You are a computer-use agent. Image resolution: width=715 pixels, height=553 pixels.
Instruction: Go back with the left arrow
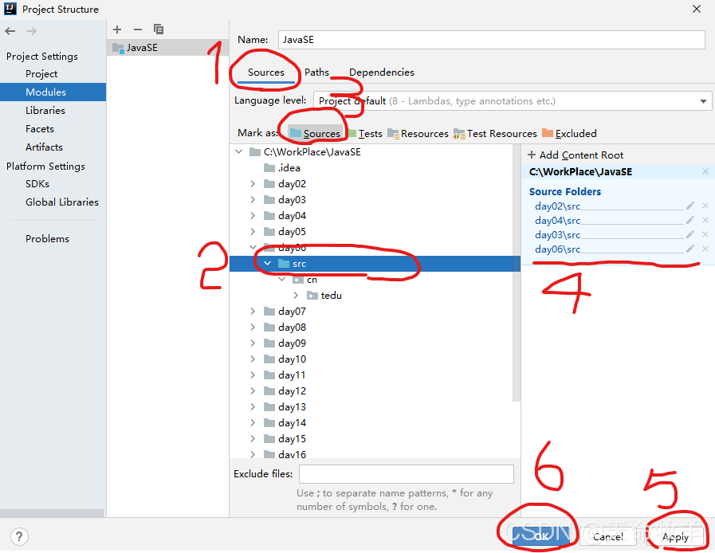pyautogui.click(x=10, y=31)
